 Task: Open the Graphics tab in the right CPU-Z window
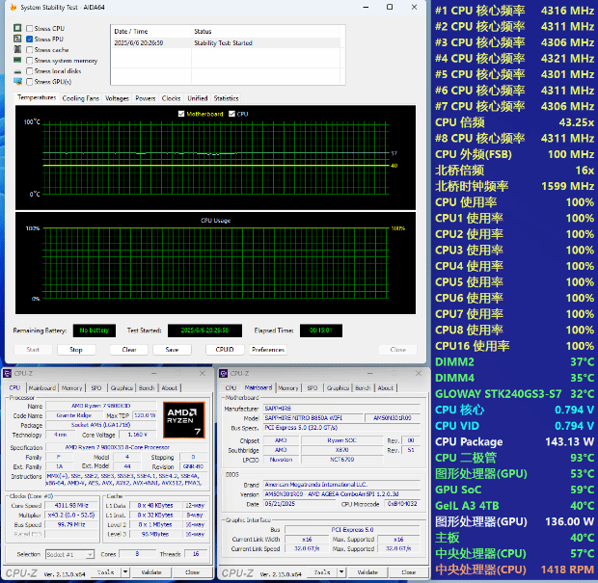[x=338, y=388]
